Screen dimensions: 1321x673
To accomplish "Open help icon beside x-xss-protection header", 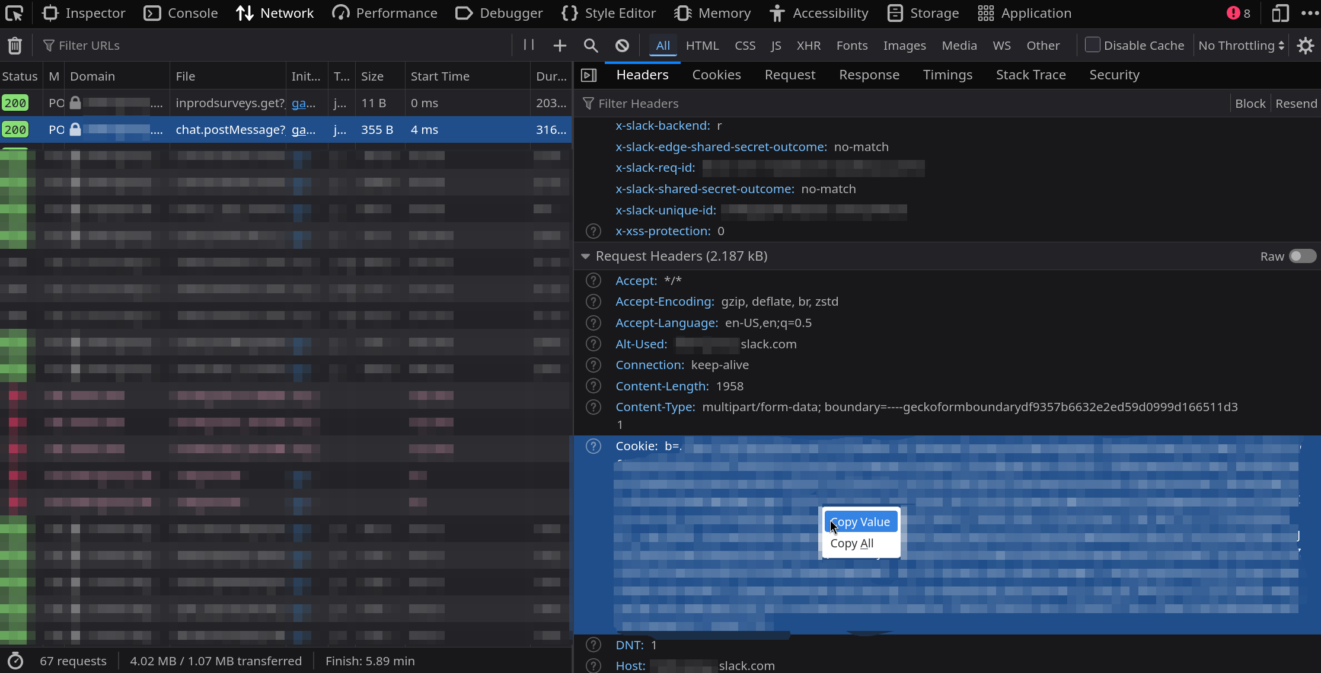I will tap(594, 231).
